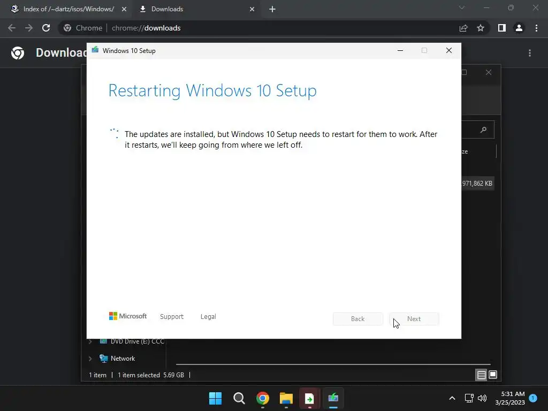Close the File Explorer window

[x=489, y=72]
